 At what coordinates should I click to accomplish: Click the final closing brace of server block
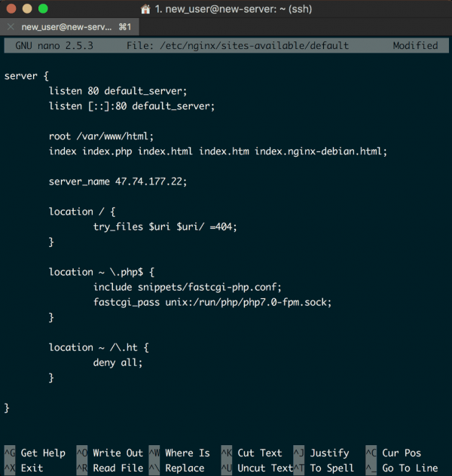[x=7, y=408]
